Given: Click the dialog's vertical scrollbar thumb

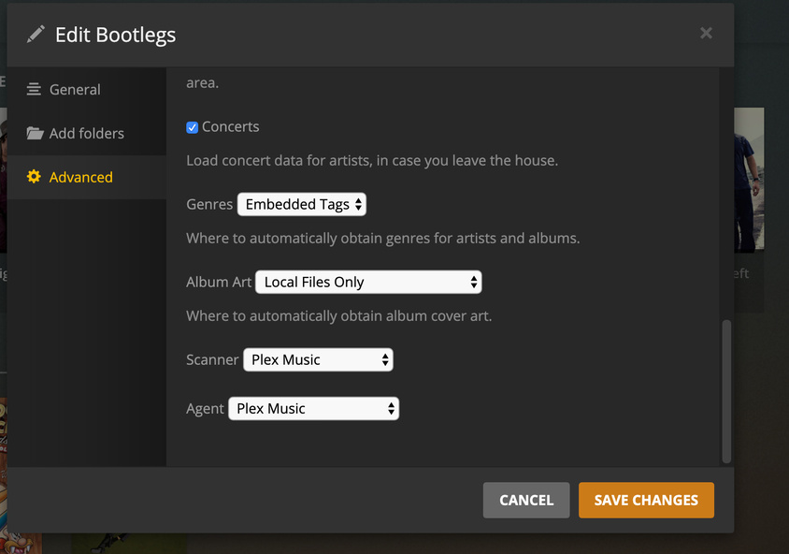Looking at the screenshot, I should (x=726, y=391).
